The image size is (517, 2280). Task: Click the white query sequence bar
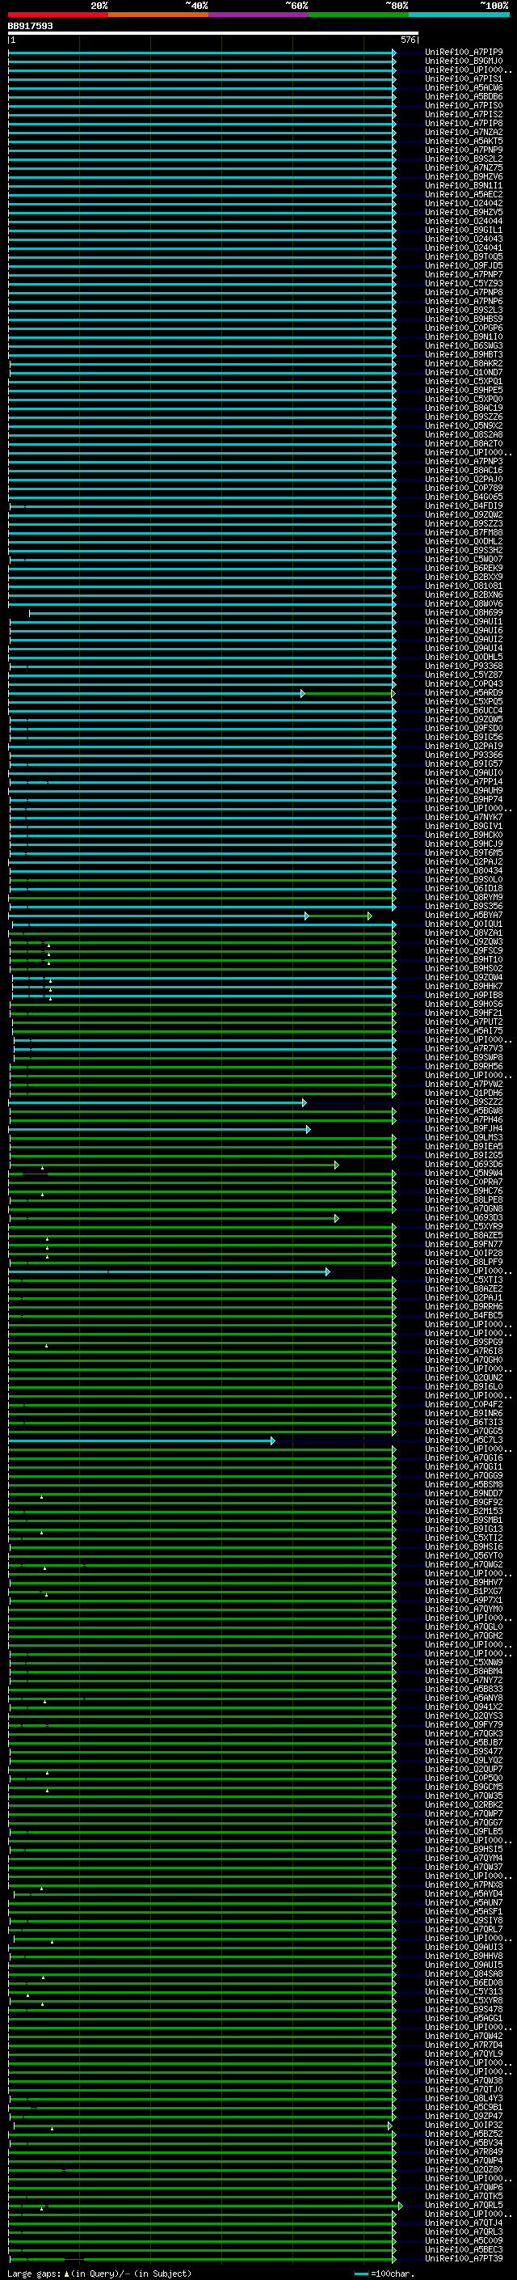[213, 32]
